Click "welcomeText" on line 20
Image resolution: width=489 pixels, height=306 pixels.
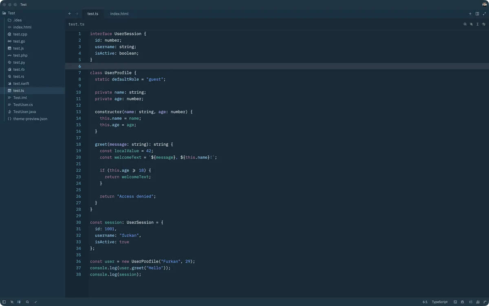click(128, 157)
